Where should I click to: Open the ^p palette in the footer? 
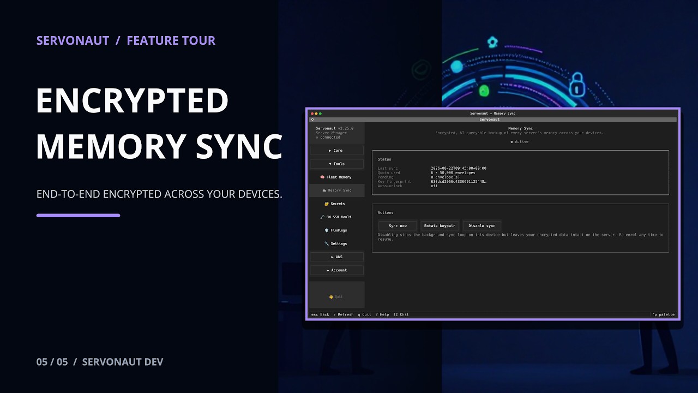point(664,315)
